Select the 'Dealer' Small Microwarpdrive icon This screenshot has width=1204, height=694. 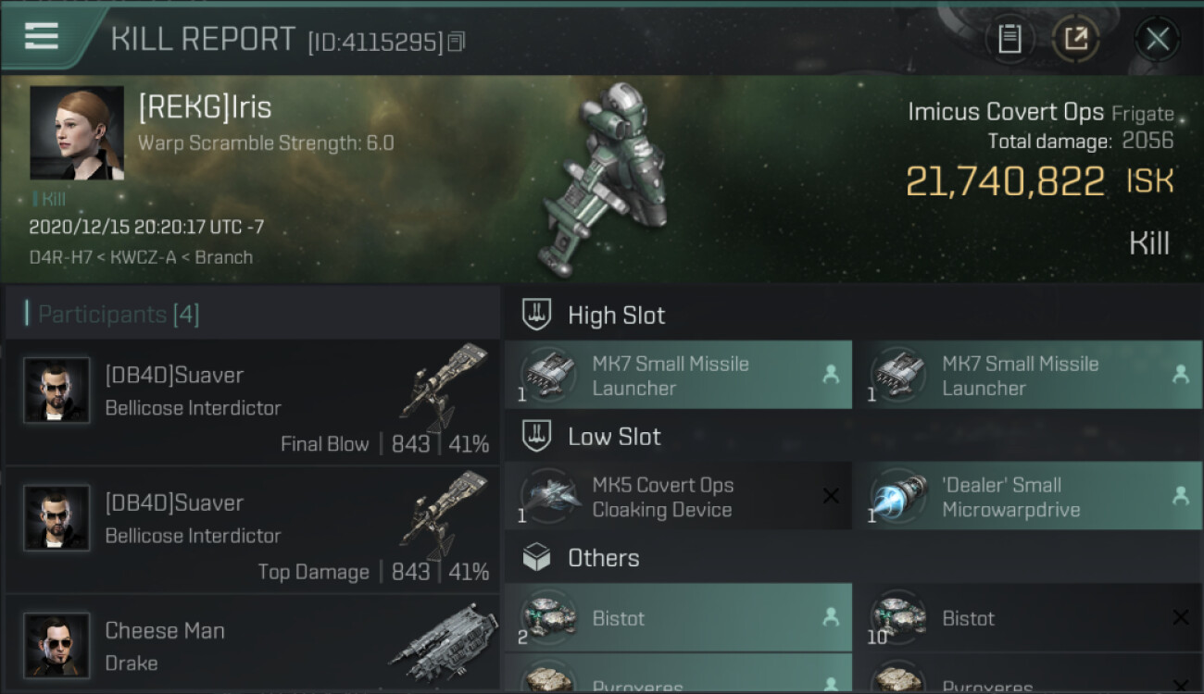899,497
